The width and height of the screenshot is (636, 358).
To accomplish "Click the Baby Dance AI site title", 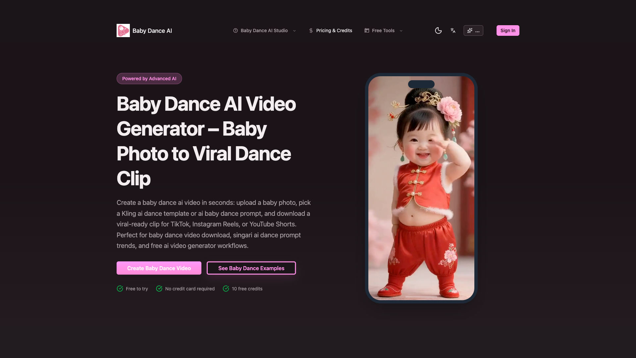I will pos(152,30).
